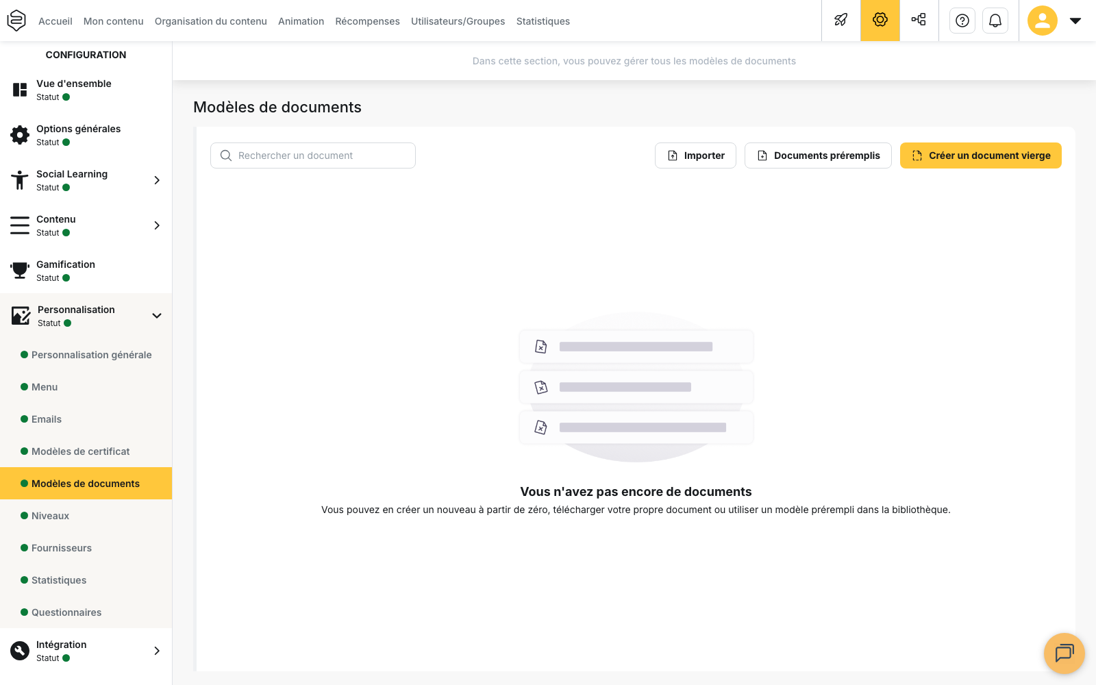Viewport: 1096px width, 685px height.
Task: Open Emails submenu item
Action: [x=47, y=419]
